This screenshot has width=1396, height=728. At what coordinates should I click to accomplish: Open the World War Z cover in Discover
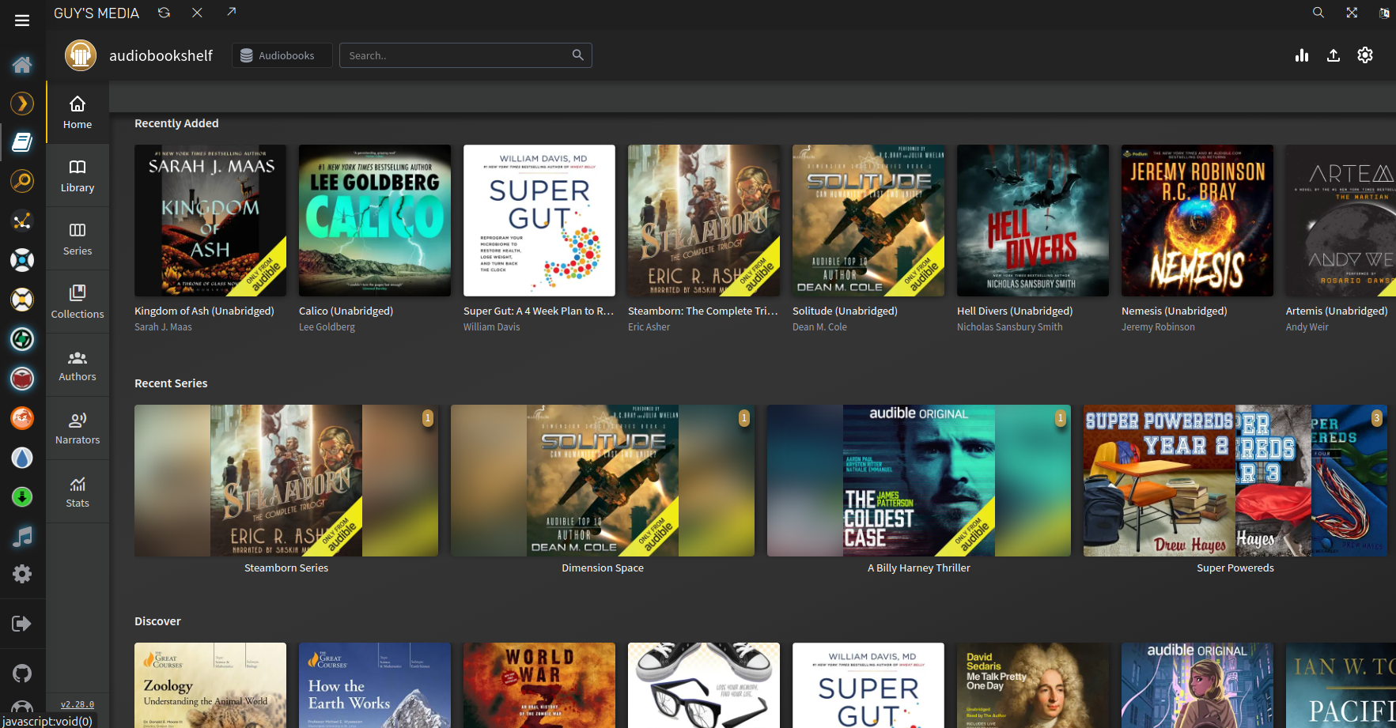tap(539, 685)
